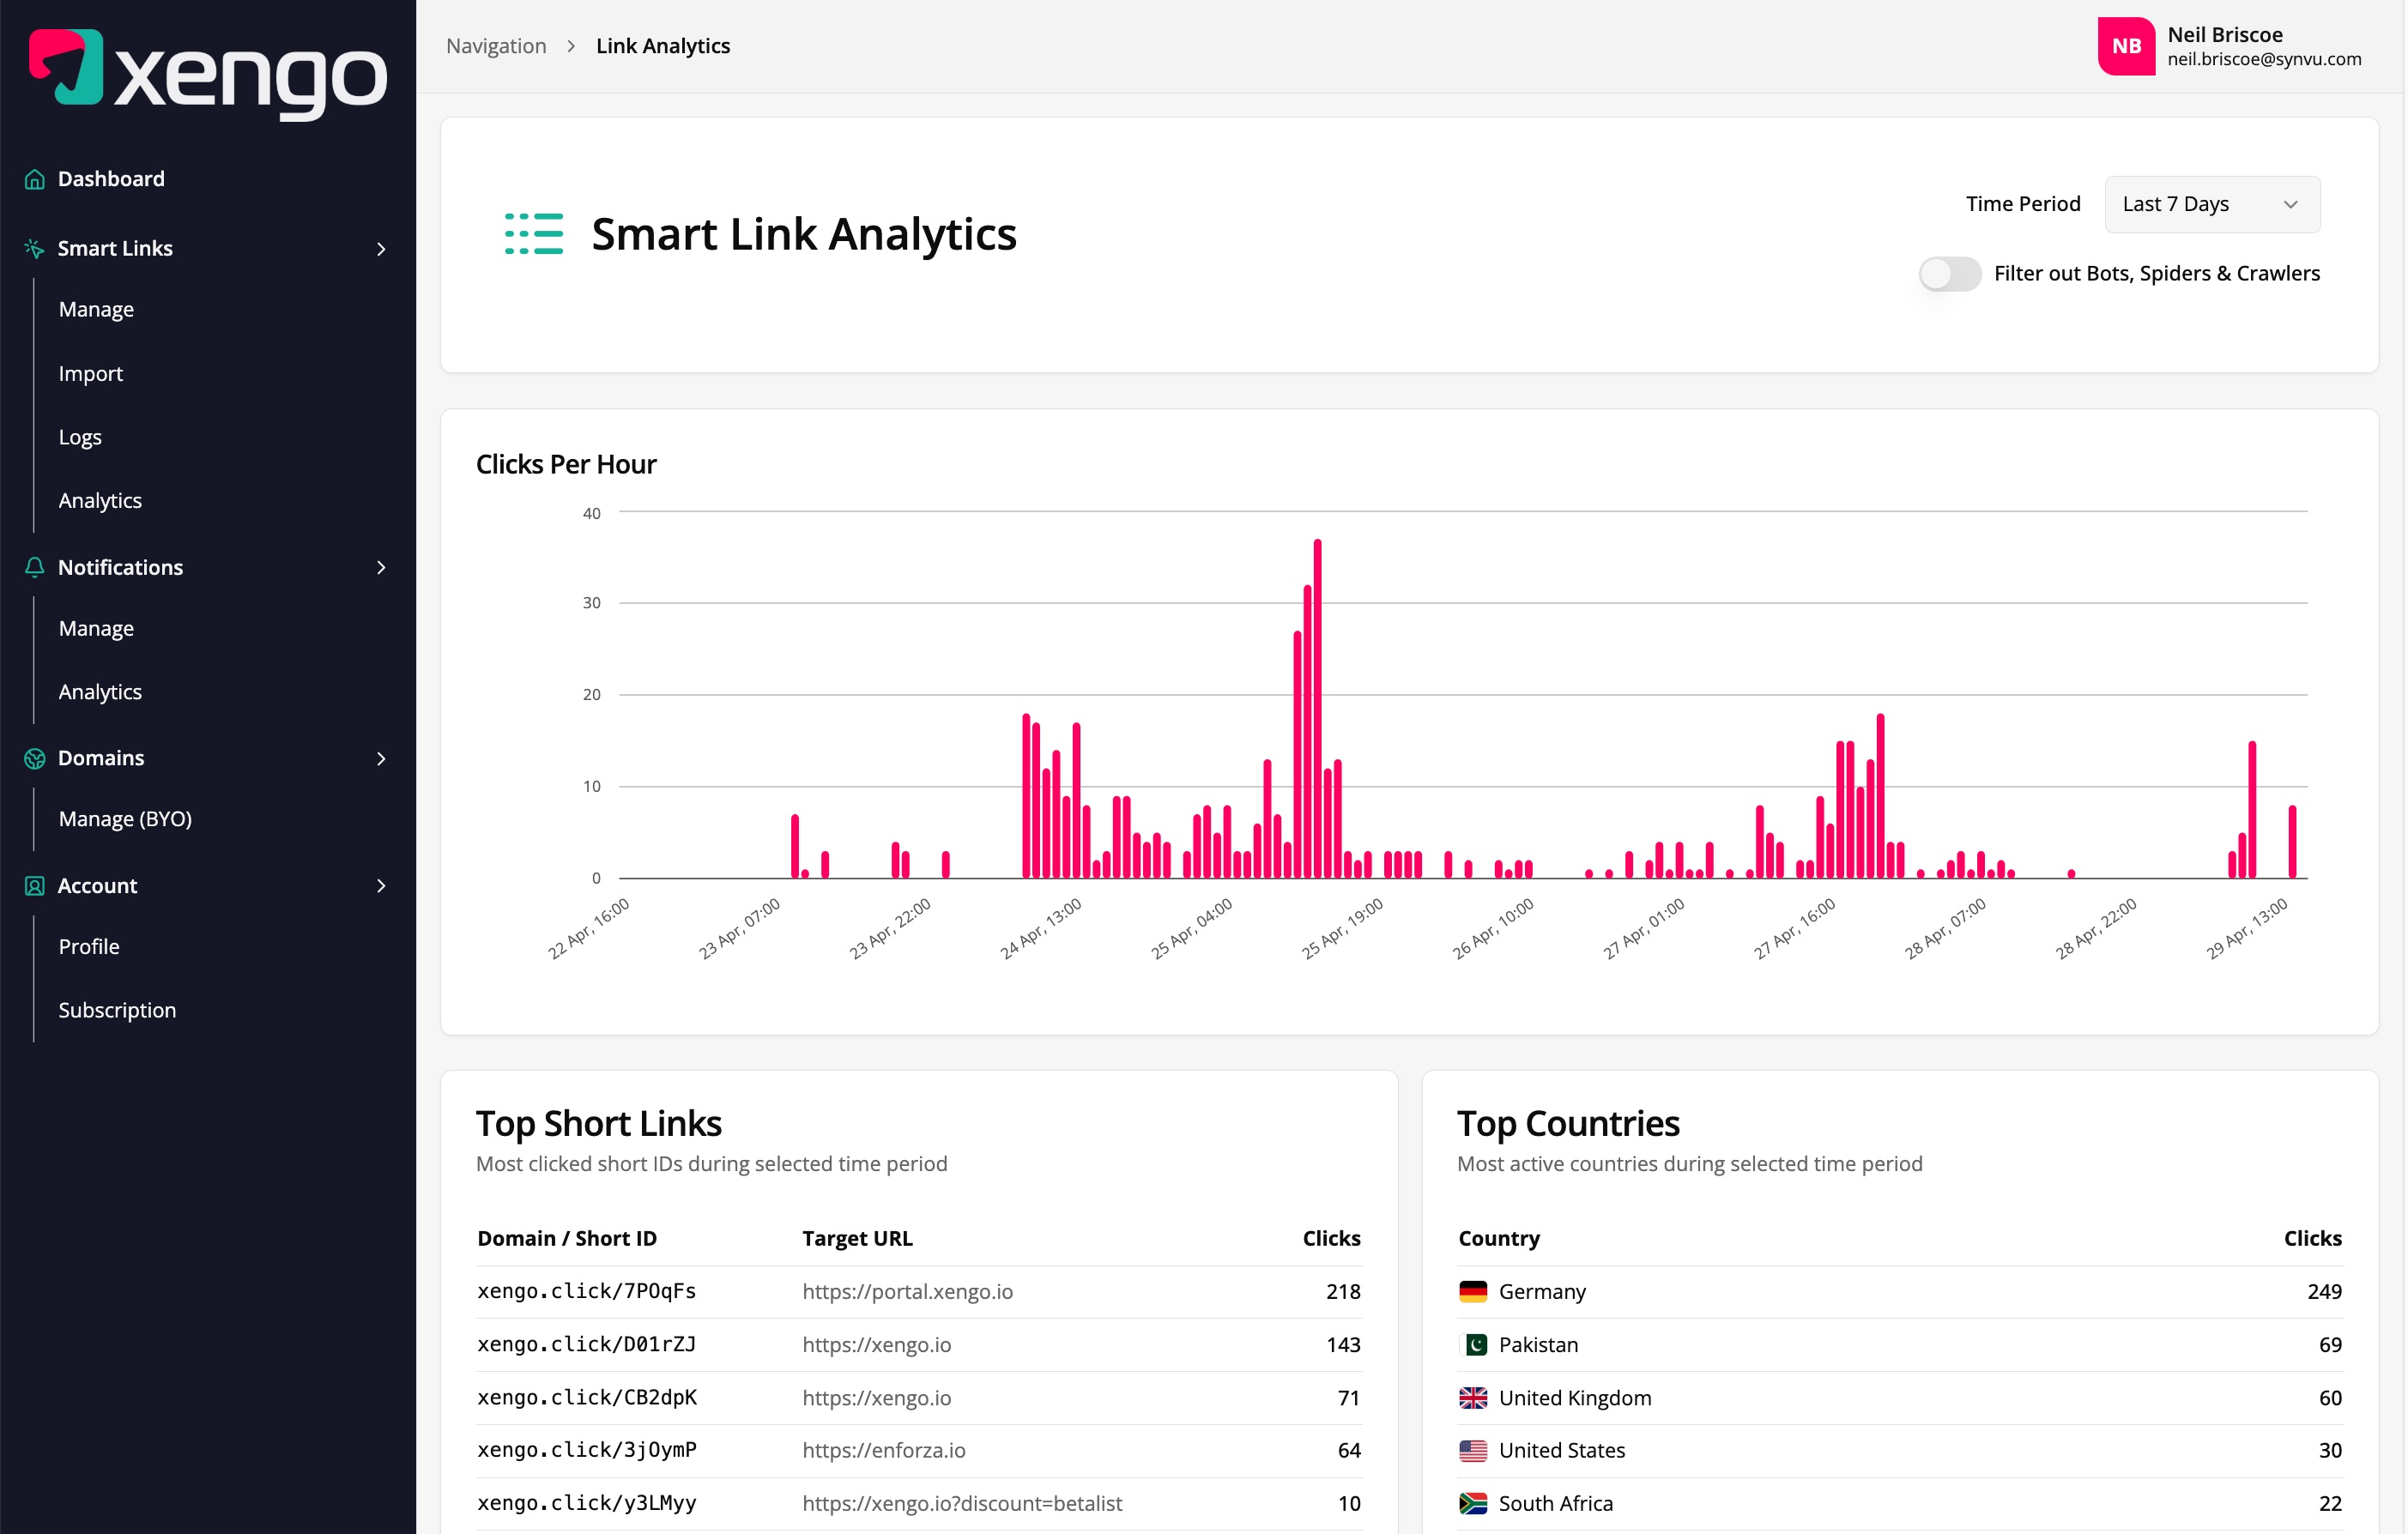2408x1534 pixels.
Task: Click the United Kingdom flag icon
Action: [x=1473, y=1397]
